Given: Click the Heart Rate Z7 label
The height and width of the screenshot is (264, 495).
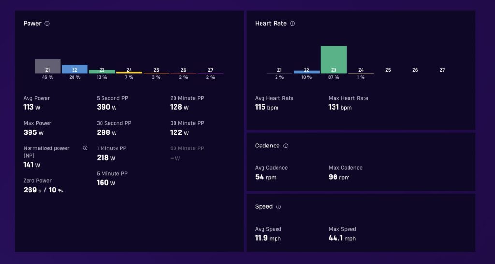Looking at the screenshot, I should pos(442,70).
